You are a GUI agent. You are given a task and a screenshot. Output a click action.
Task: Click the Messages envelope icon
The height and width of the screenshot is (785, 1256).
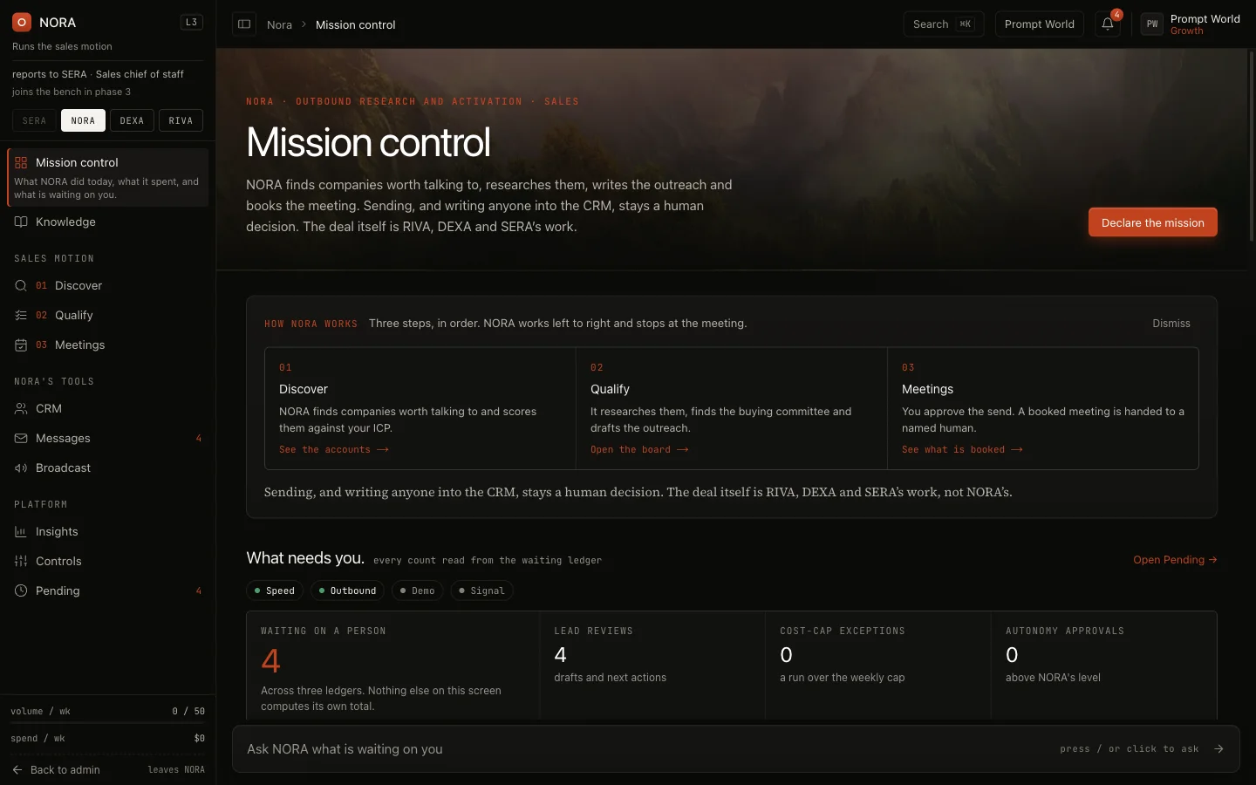(21, 438)
